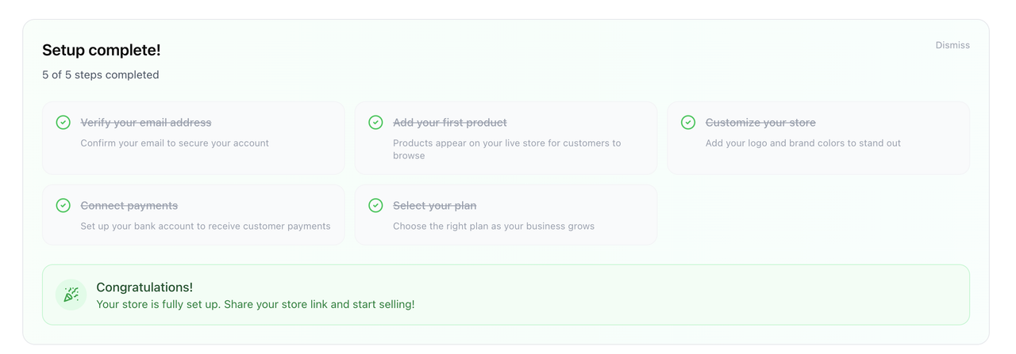Click the green check beside Verify your email
Image resolution: width=1016 pixels, height=354 pixels.
point(63,123)
